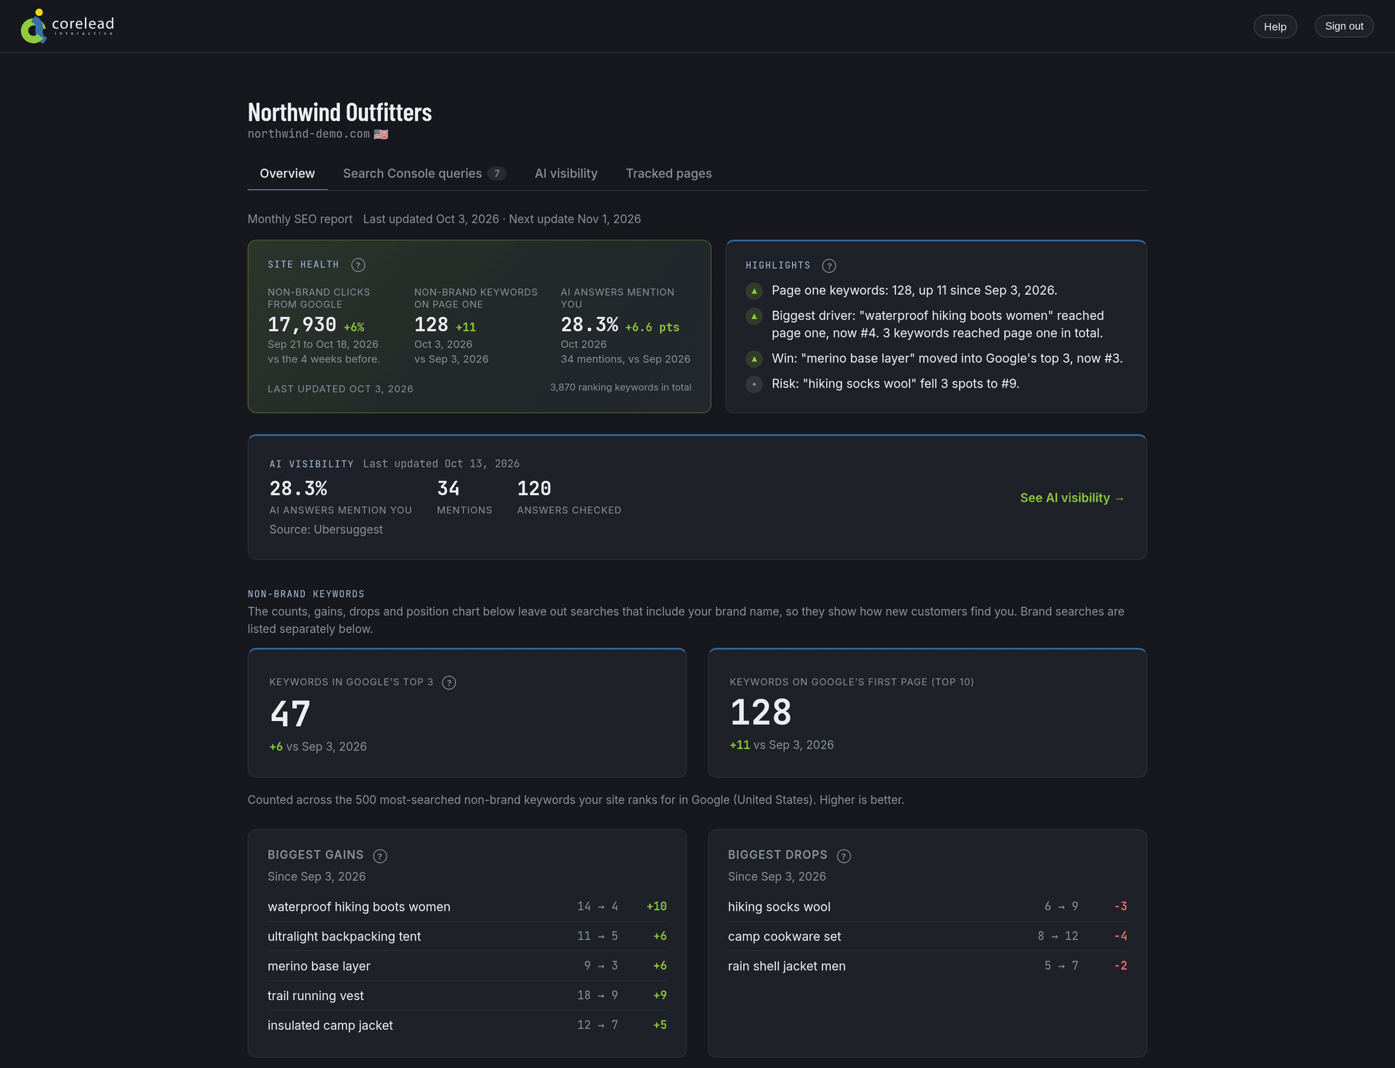Click the badge showing 7 on Search Console tab
This screenshot has height=1068, width=1395.
(x=497, y=174)
